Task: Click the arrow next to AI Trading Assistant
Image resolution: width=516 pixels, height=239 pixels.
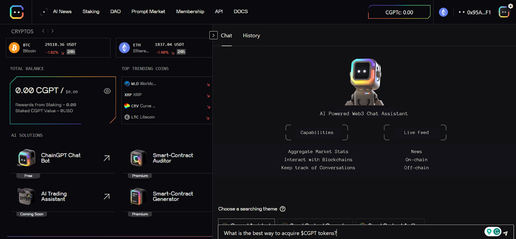Action: (107, 196)
